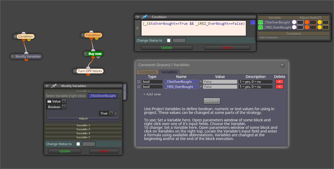Click the drag handle of _1RSI_OverBought row
The height and width of the screenshot is (169, 334).
coord(139,87)
